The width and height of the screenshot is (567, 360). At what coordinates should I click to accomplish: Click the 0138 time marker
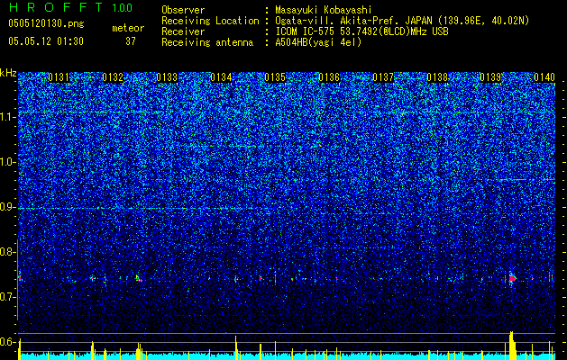tap(437, 77)
